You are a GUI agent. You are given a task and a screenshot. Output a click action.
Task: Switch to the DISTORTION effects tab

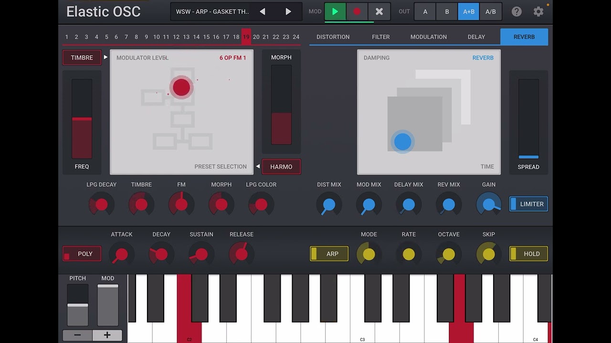click(333, 37)
